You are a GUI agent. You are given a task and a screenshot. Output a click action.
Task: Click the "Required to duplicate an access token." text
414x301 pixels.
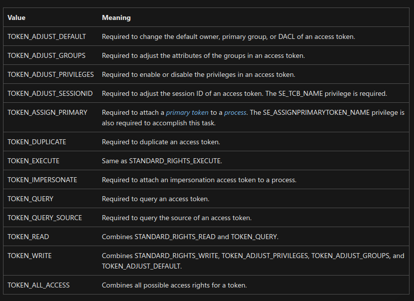pyautogui.click(x=161, y=142)
